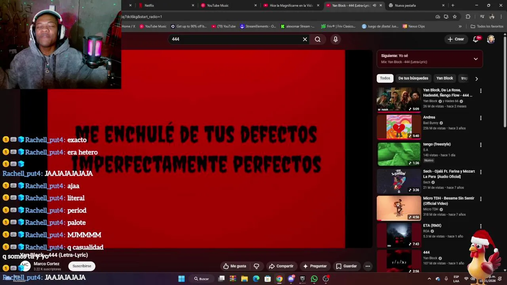Open options menu for ETA (RMX) video

click(x=480, y=226)
